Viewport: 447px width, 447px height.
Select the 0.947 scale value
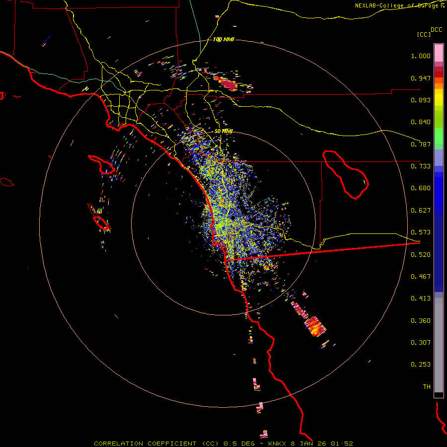pyautogui.click(x=421, y=78)
